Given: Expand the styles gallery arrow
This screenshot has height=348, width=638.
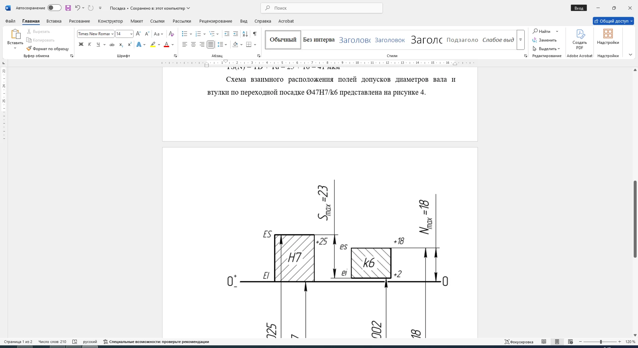Looking at the screenshot, I should (x=521, y=40).
